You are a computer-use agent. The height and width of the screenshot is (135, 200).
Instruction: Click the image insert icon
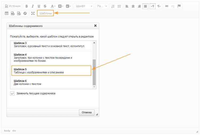click(x=13, y=13)
